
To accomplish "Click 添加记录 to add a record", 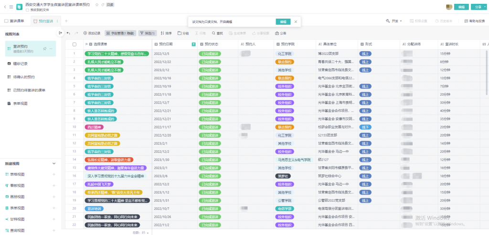I will pyautogui.click(x=92, y=33).
